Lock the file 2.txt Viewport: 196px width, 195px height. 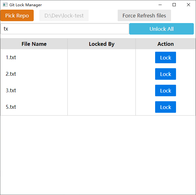[x=165, y=74]
